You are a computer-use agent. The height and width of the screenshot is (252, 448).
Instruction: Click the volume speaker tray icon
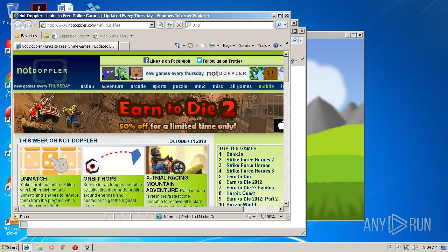click(x=414, y=247)
